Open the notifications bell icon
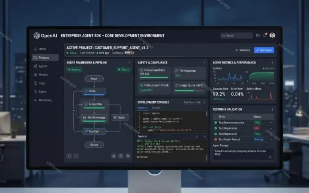 coord(265,35)
